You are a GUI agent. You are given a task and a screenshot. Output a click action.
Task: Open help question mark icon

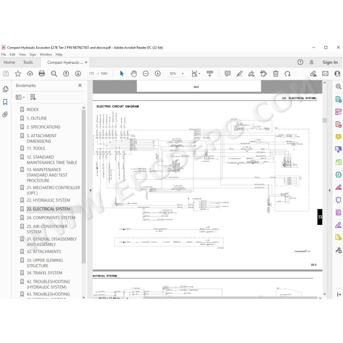300,62
